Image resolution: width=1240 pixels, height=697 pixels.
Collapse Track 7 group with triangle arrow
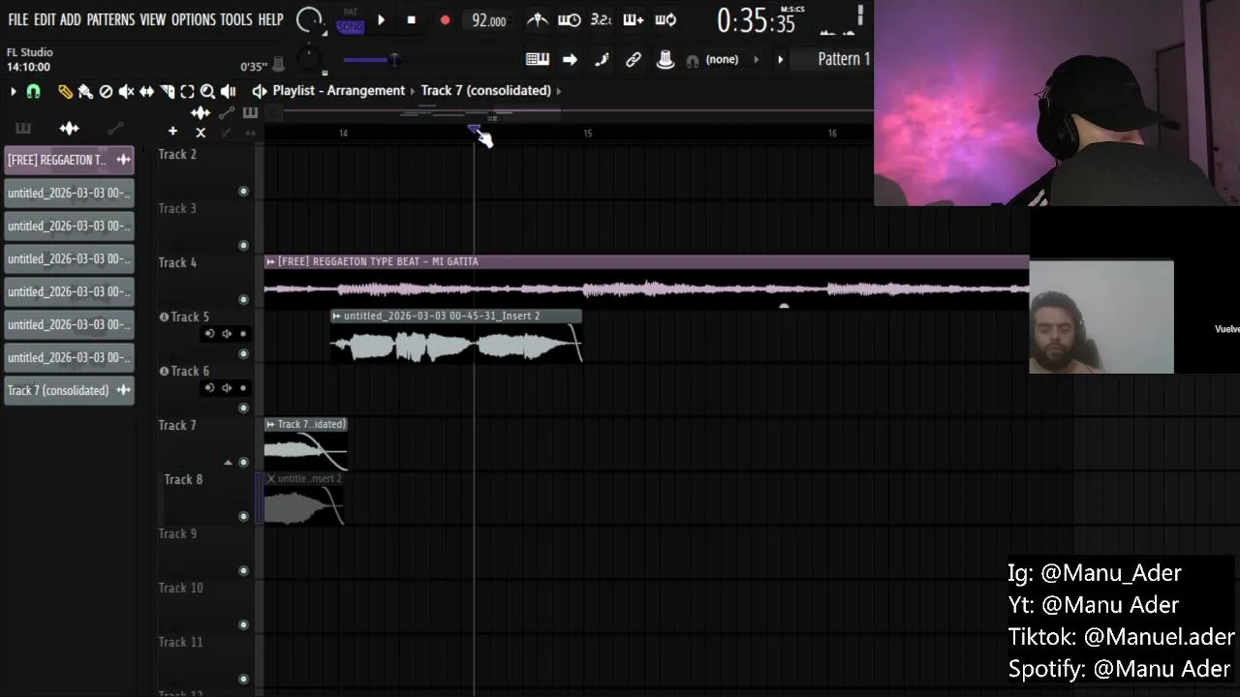click(228, 463)
